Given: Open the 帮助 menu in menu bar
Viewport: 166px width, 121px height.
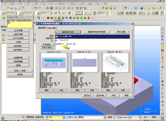Looking at the screenshot, I should pos(105,4).
